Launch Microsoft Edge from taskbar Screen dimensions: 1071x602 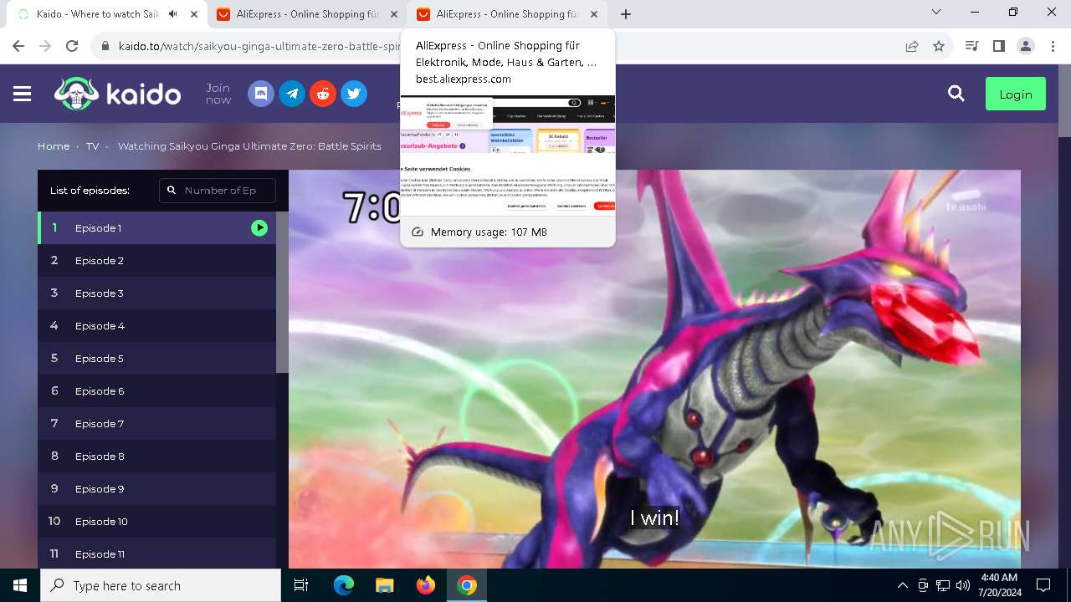[344, 585]
